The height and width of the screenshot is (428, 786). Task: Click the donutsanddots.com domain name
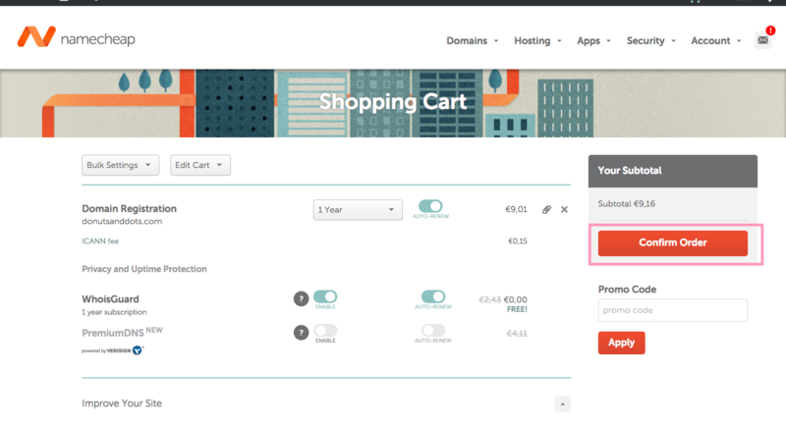coord(122,221)
